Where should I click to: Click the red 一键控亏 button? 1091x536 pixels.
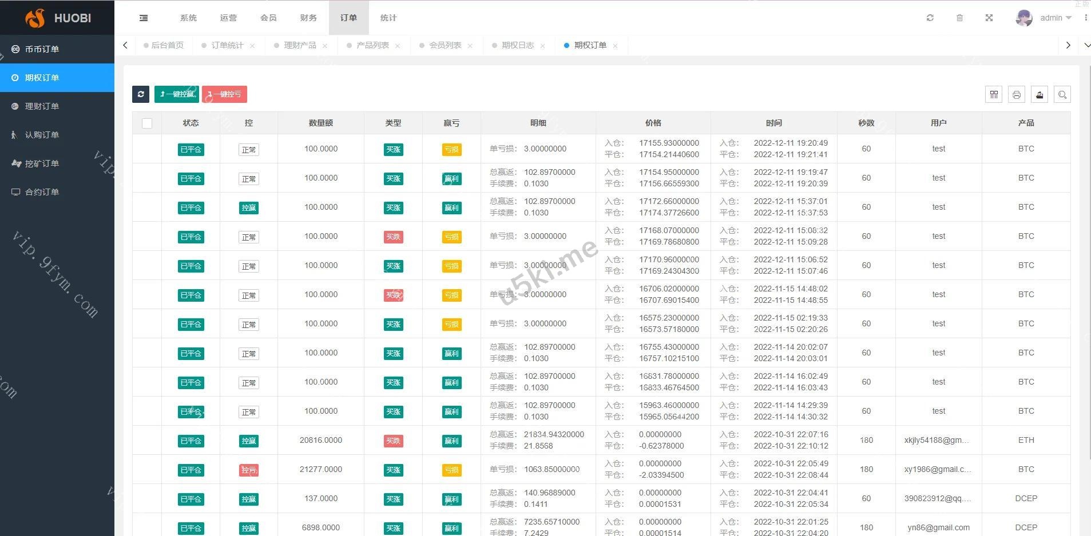point(224,94)
